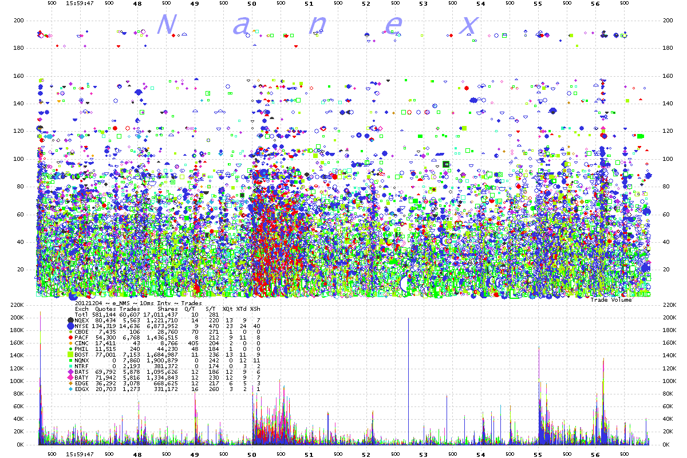Click the left y-axis label 200

coord(18,20)
